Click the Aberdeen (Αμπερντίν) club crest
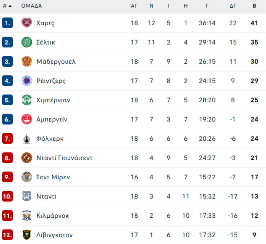 (x=27, y=119)
